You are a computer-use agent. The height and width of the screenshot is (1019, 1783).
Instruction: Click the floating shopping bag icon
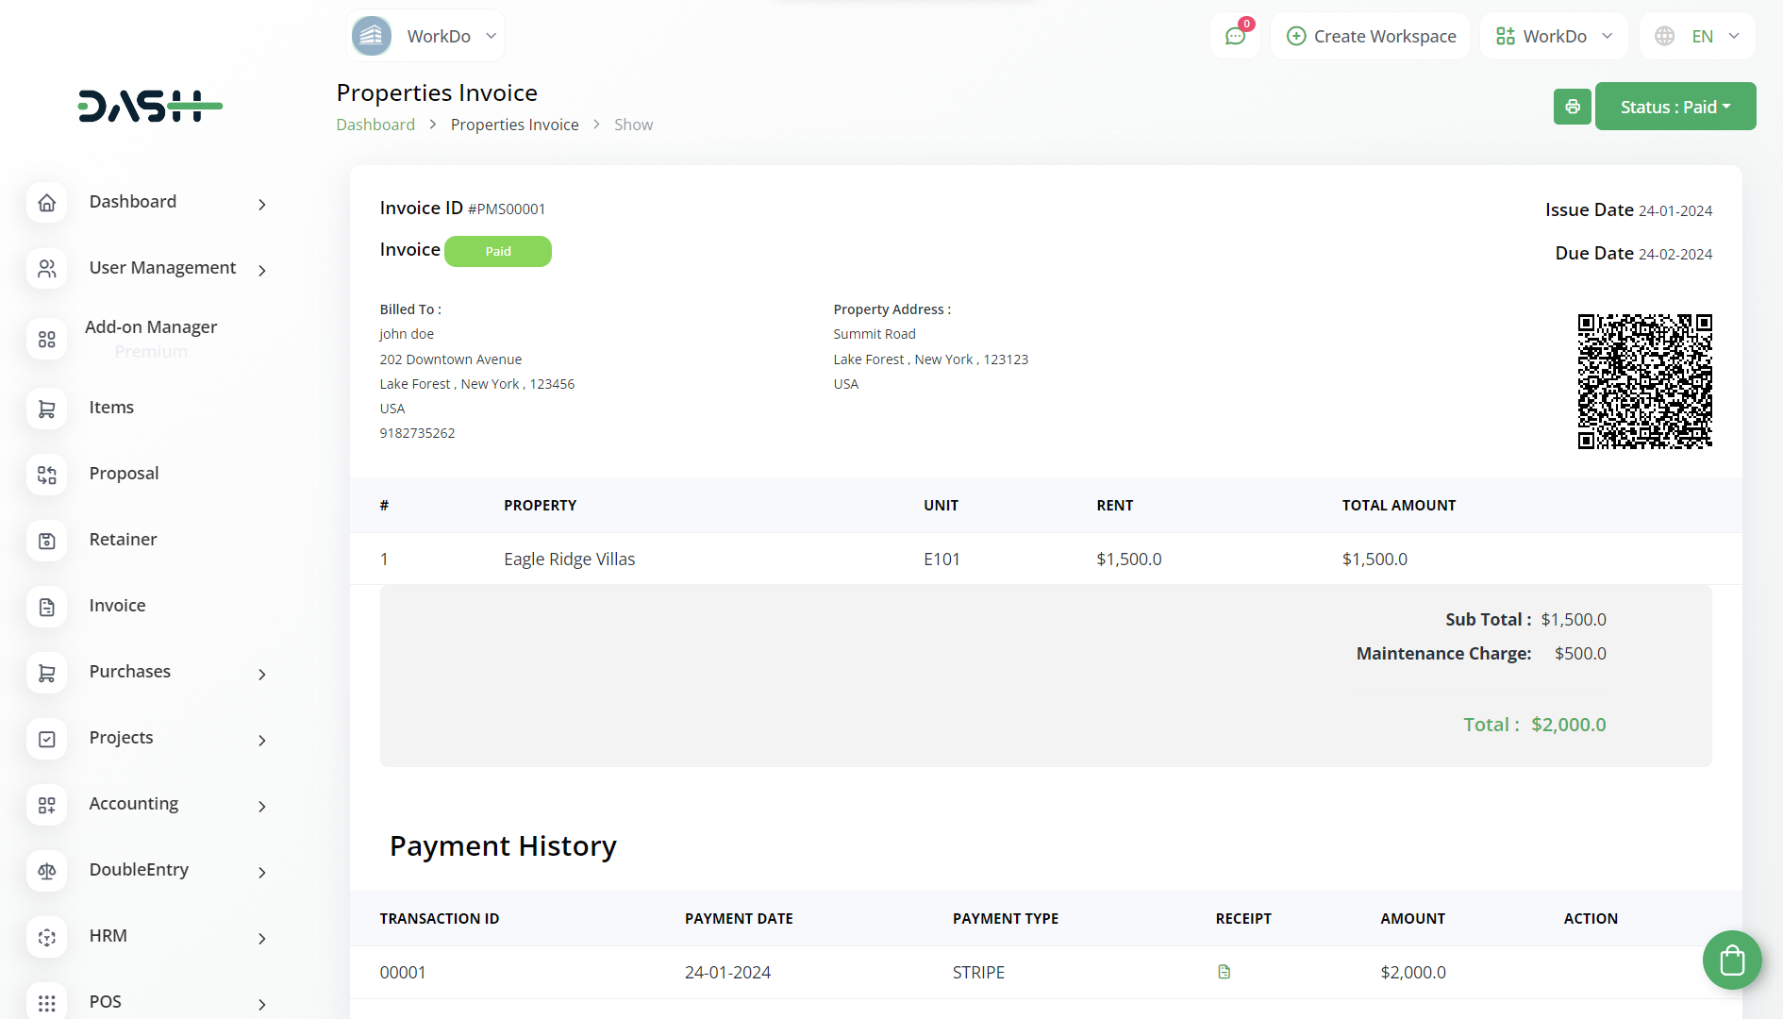[x=1731, y=960]
